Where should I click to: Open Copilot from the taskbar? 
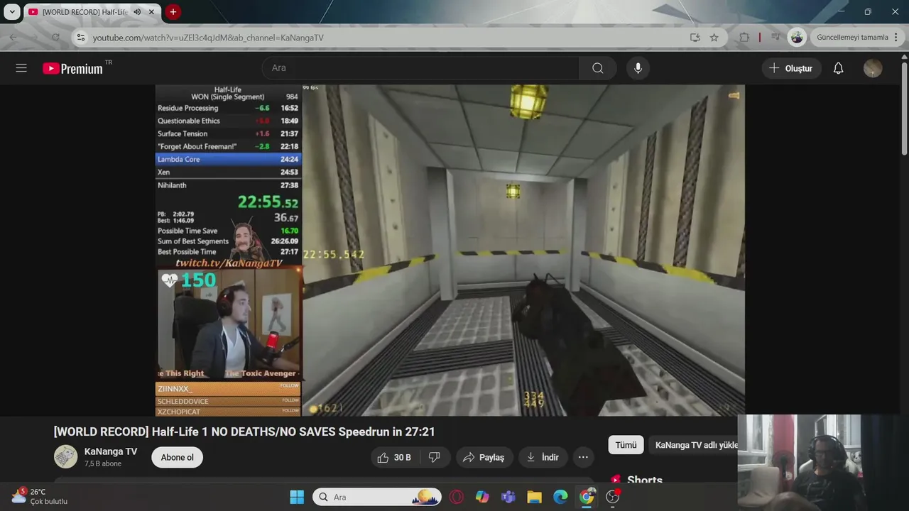482,497
